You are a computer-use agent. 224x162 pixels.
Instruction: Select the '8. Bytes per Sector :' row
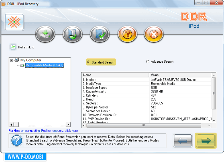point(146,107)
